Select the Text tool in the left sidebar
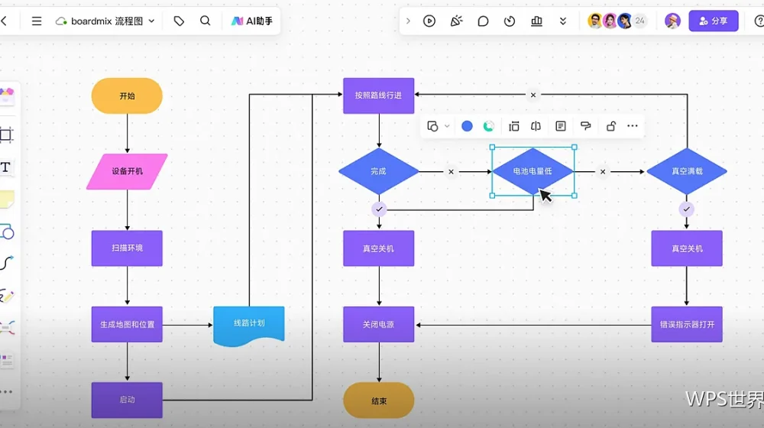Screen dimensions: 764x428 [x=5, y=167]
